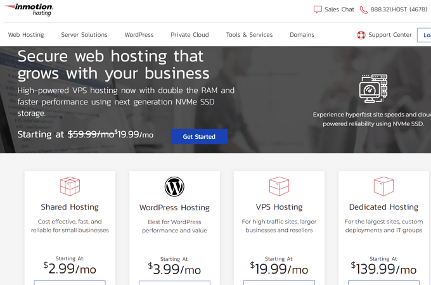Click the InMotion Hosting logo
The width and height of the screenshot is (431, 285).
tap(29, 9)
